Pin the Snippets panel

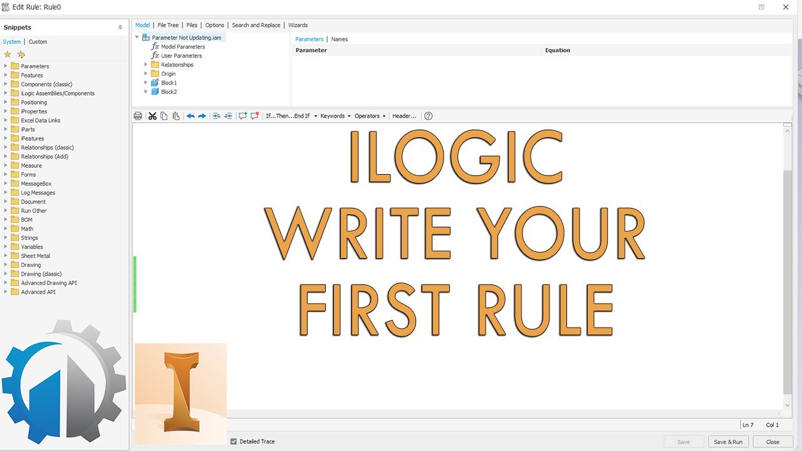click(120, 28)
